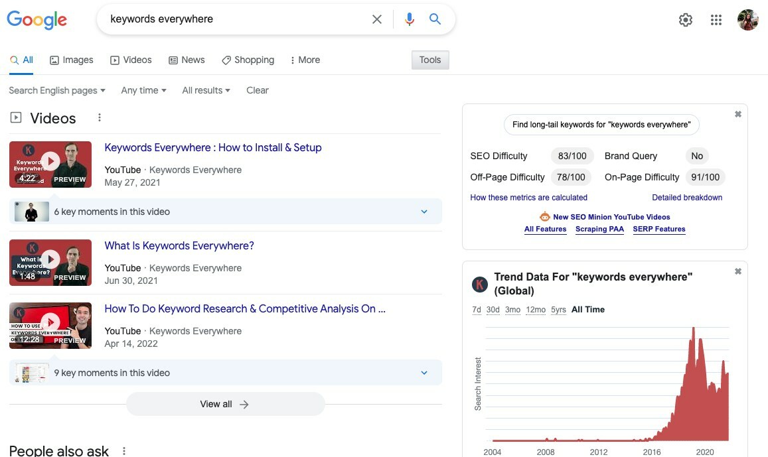Open the Google apps grid
The height and width of the screenshot is (457, 768).
[716, 20]
